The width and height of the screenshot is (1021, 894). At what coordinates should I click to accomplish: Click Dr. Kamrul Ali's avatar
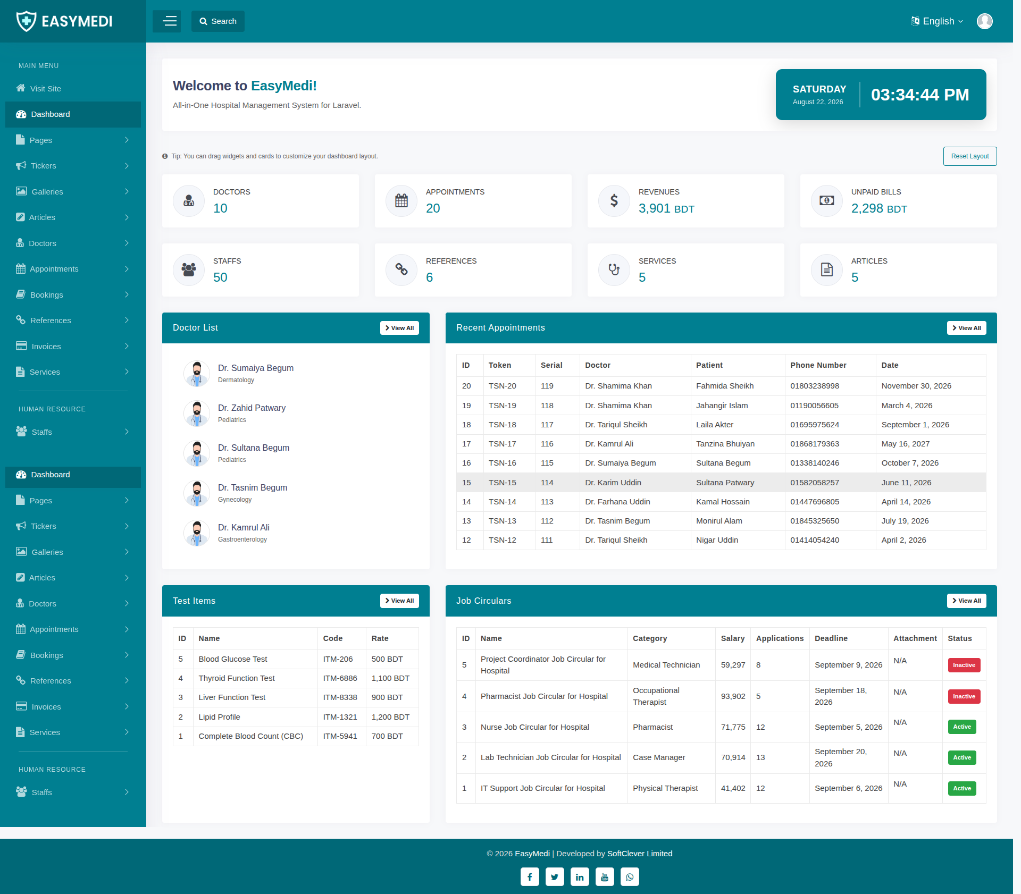197,533
